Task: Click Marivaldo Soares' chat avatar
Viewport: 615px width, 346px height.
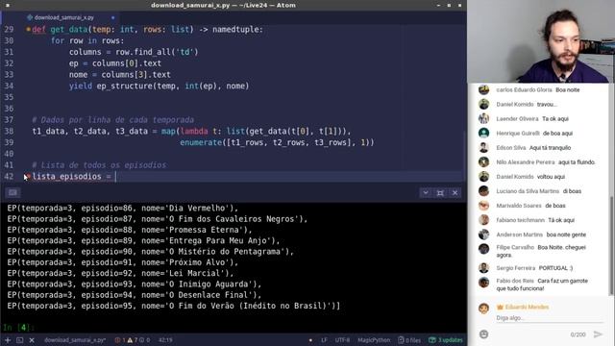Action: (x=483, y=206)
